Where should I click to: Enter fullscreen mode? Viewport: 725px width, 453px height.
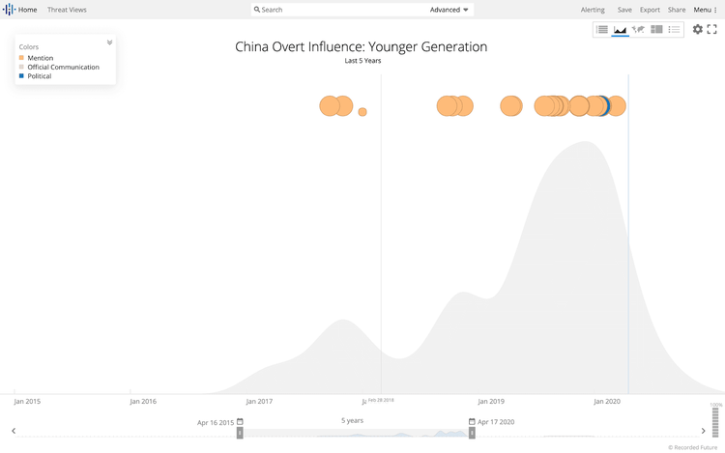tap(712, 30)
